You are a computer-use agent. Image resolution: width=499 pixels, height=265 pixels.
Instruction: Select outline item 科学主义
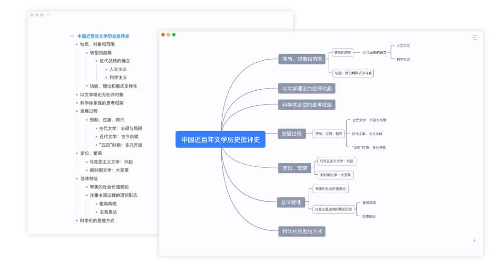coord(118,77)
